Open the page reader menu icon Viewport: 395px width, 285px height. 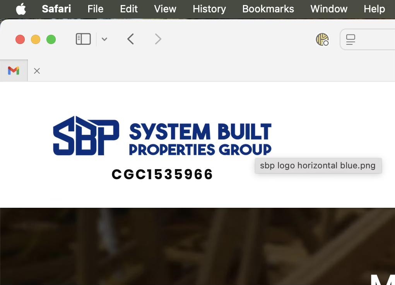[351, 40]
